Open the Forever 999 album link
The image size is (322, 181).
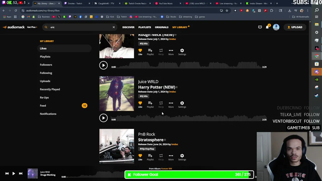[167, 169]
